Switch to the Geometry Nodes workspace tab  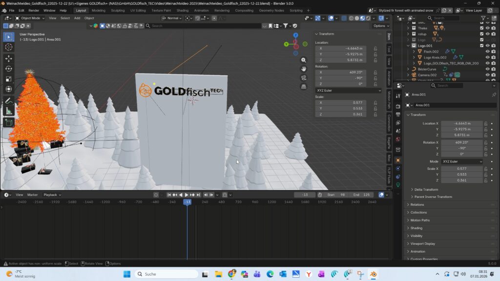point(271,10)
